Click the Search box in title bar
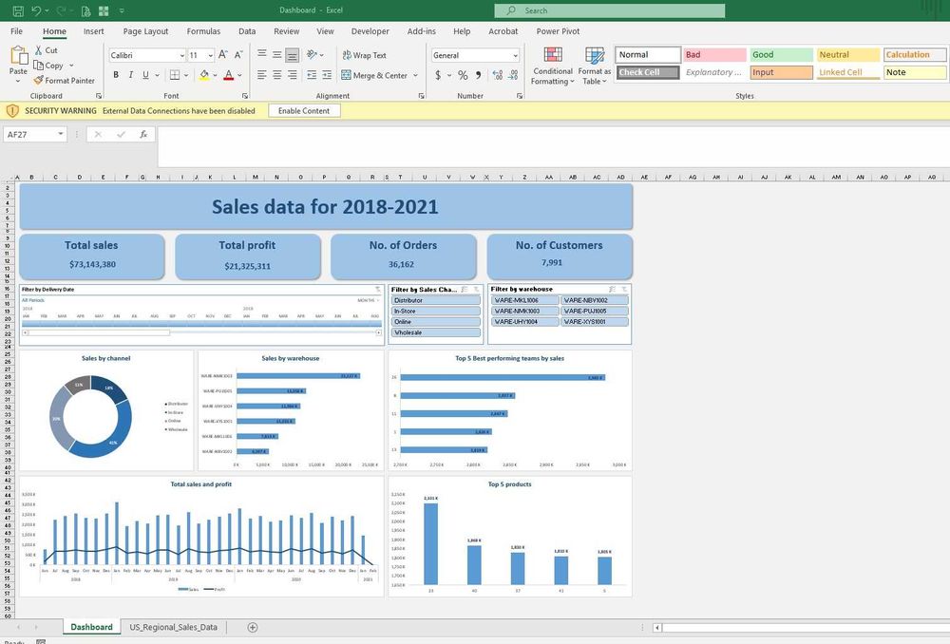Viewport: 950px width, 644px height. [610, 10]
